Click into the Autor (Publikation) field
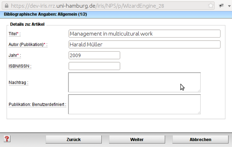Image resolution: width=232 pixels, height=147 pixels. click(144, 45)
